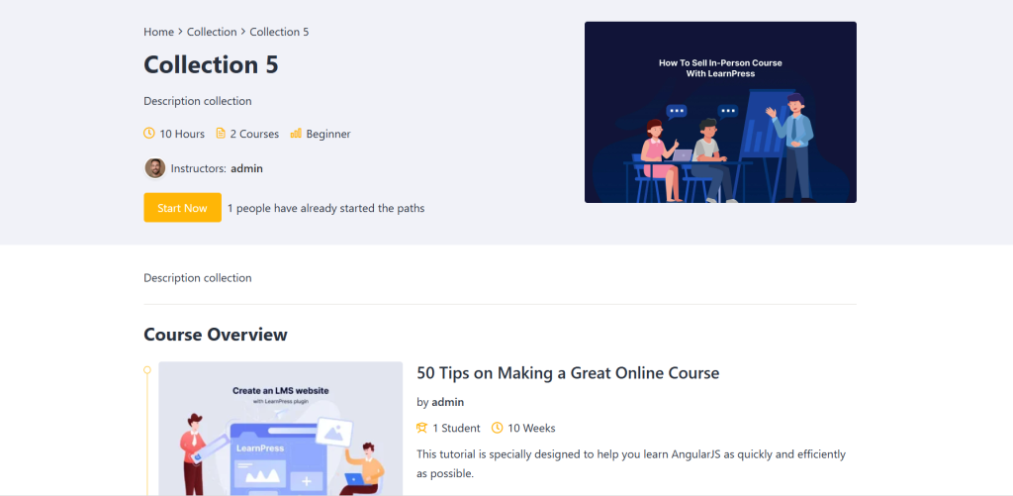The height and width of the screenshot is (496, 1013).
Task: Click the clock icon beside 10 Hours
Action: click(149, 134)
